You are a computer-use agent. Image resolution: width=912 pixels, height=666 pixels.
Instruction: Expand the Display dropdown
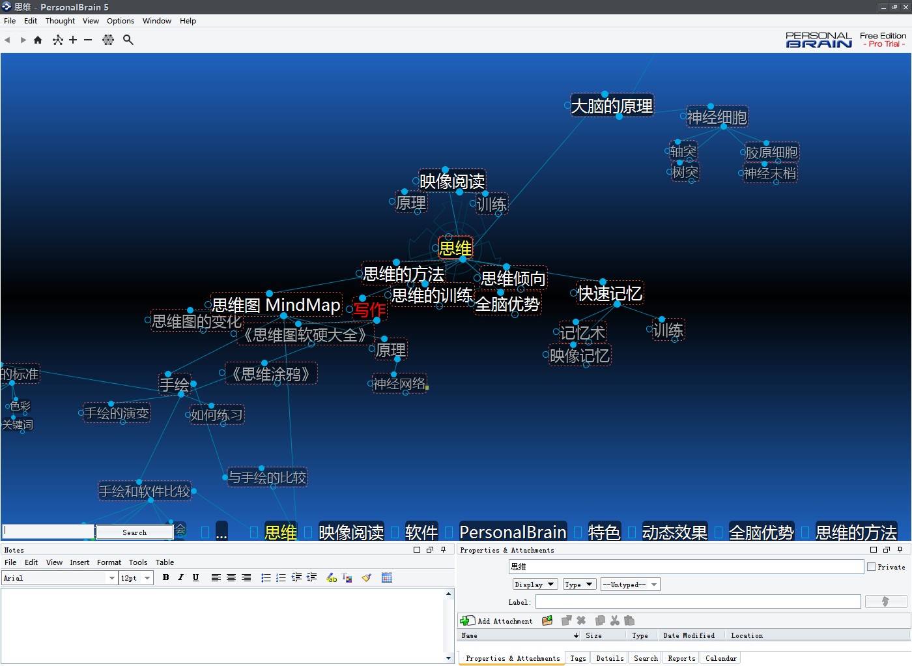click(x=534, y=585)
